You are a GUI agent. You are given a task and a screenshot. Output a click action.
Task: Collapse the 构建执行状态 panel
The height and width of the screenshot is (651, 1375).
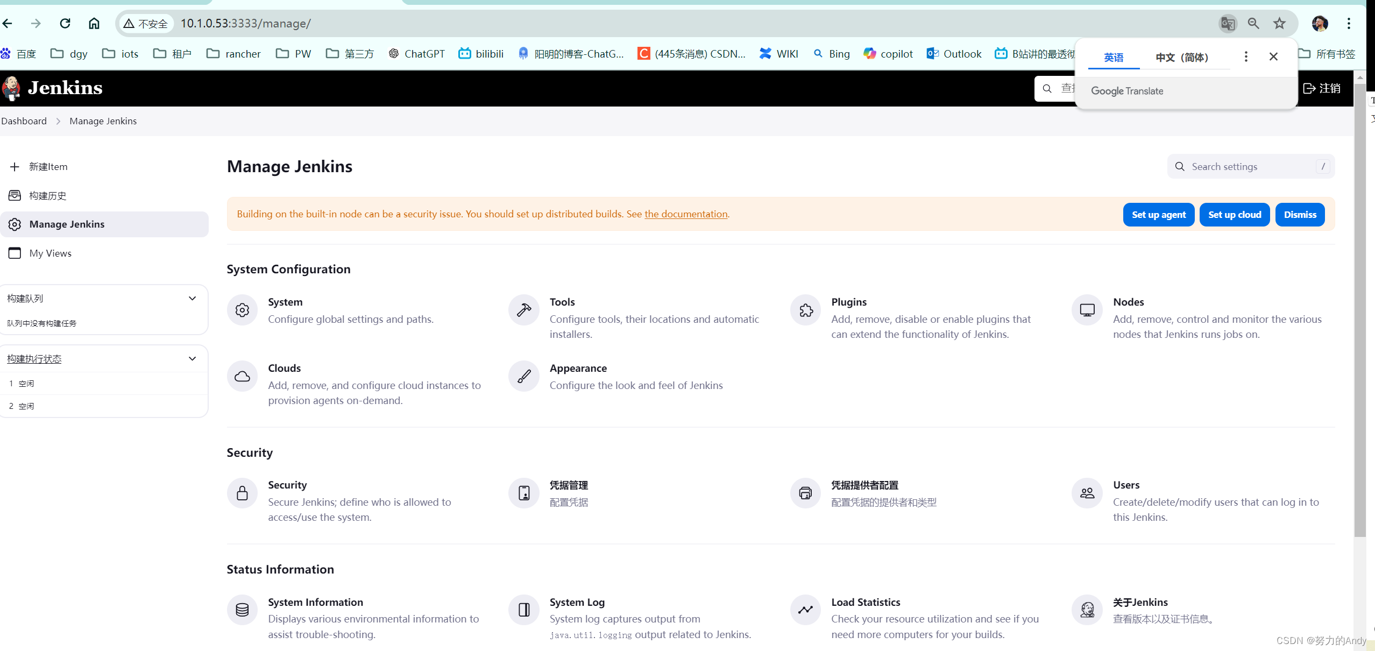tap(192, 359)
